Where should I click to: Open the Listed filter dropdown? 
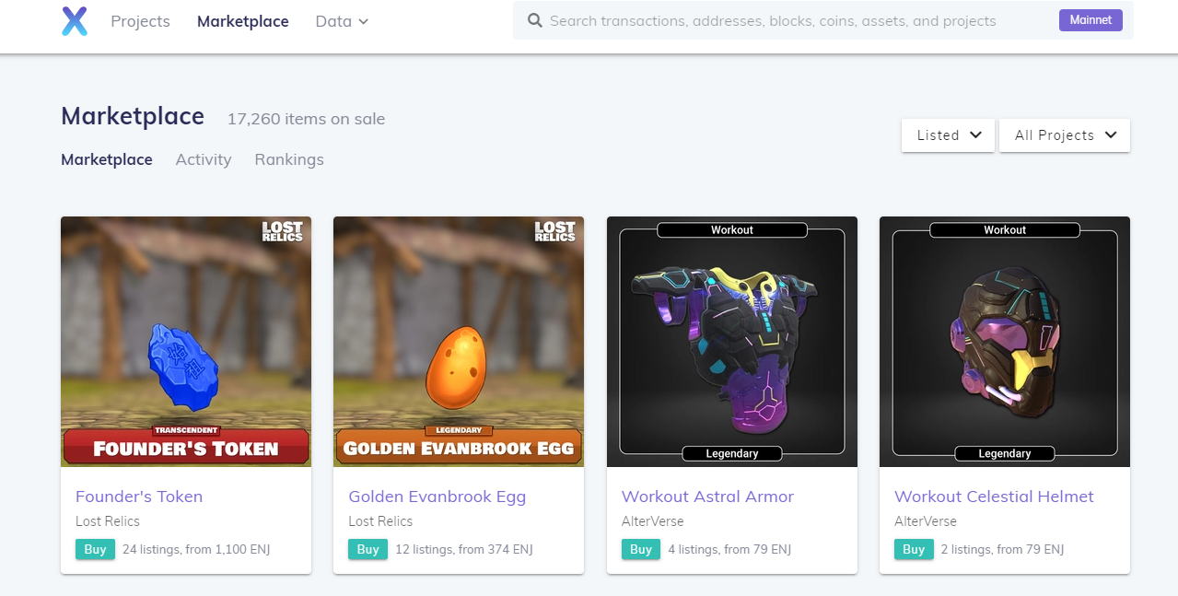click(948, 135)
